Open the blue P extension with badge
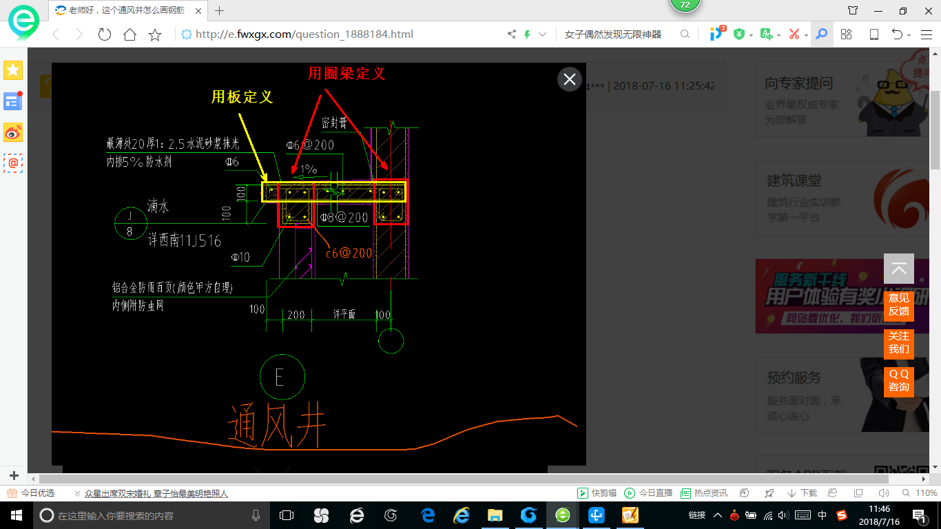This screenshot has height=529, width=941. click(x=717, y=34)
